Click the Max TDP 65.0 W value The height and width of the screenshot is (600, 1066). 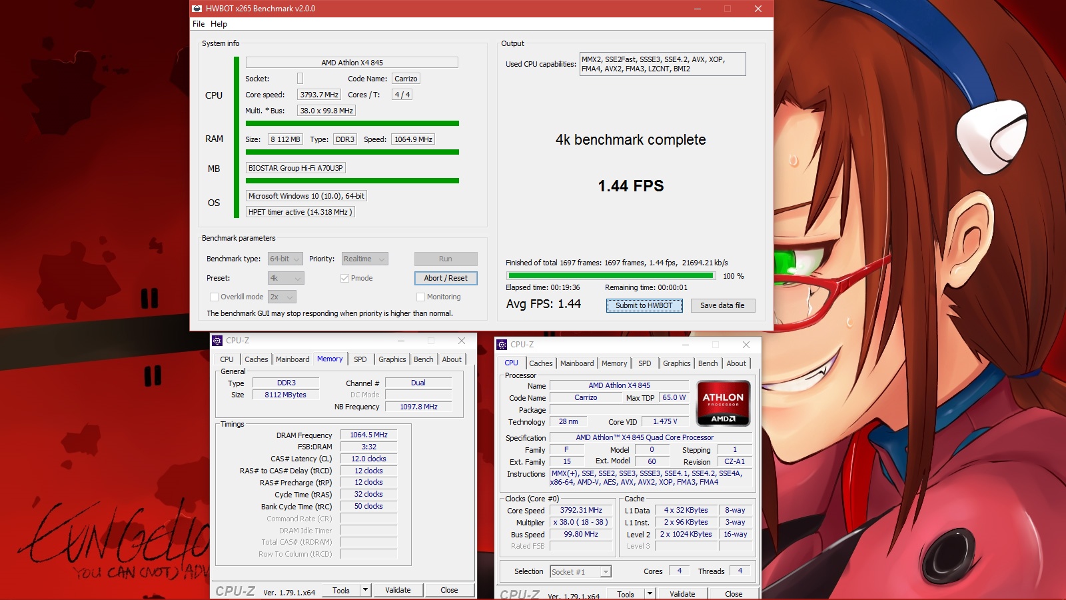[x=674, y=397]
